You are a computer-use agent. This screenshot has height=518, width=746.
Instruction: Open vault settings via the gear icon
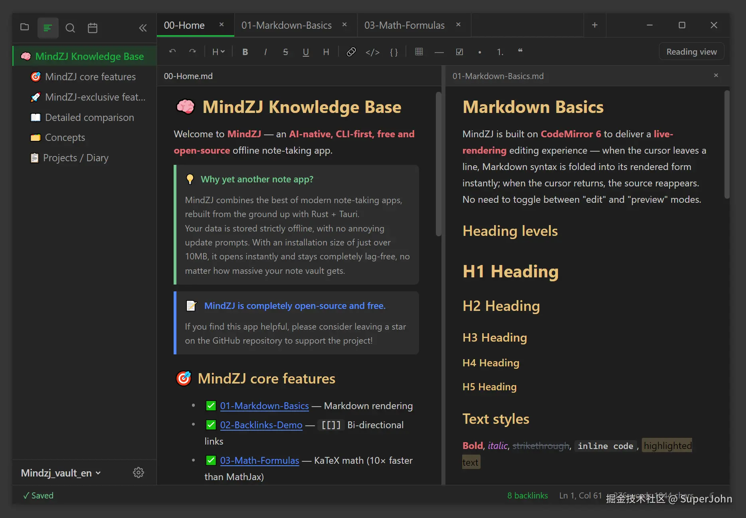139,472
